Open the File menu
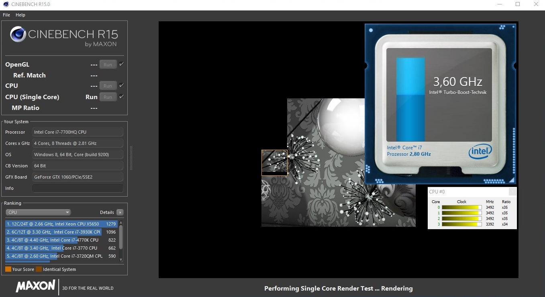545x297 pixels. coord(6,15)
